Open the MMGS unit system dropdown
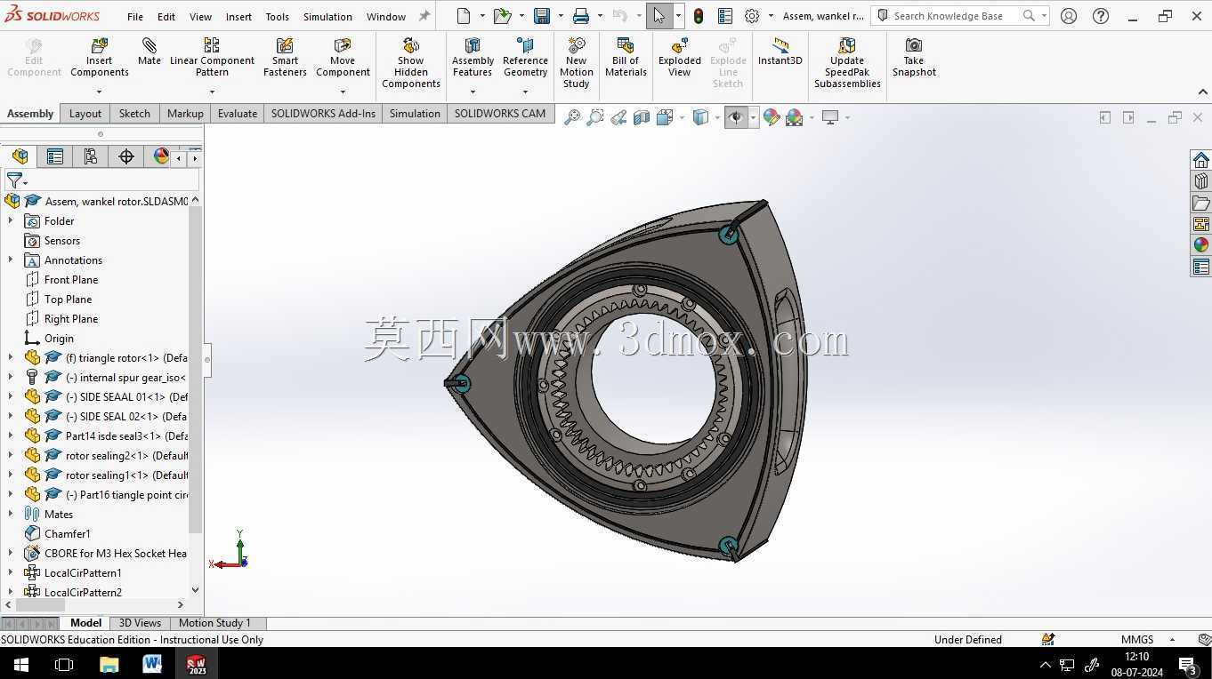This screenshot has height=679, width=1212. coord(1172,640)
